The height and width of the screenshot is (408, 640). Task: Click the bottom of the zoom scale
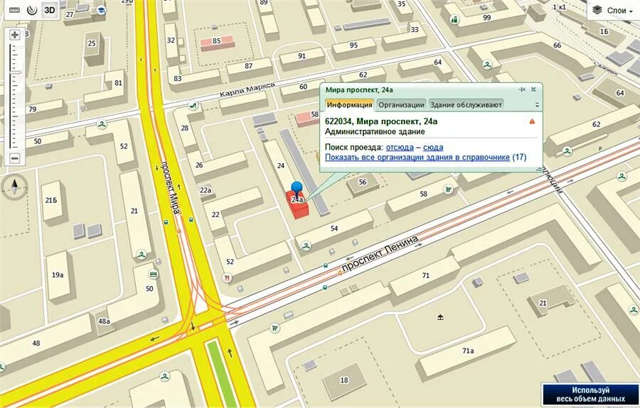pos(15,147)
